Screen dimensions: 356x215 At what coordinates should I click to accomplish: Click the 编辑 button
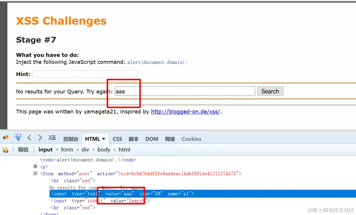[23, 150]
